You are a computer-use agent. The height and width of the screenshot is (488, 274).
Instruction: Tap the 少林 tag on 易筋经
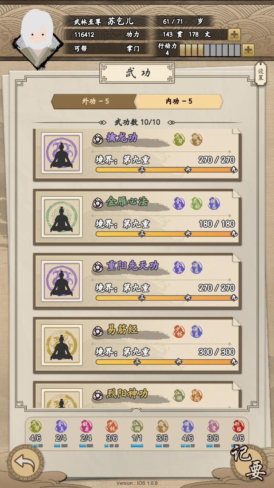point(179,331)
